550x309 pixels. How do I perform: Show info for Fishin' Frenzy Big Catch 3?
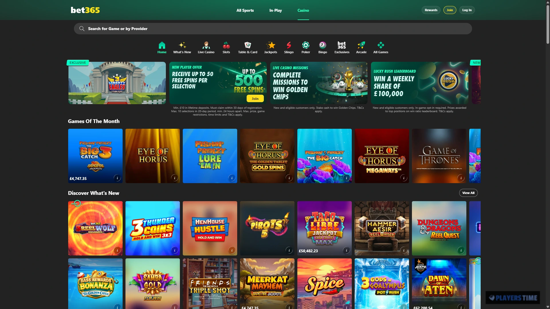click(117, 178)
